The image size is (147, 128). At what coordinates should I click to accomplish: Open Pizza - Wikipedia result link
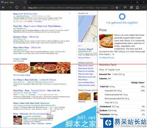[30, 114]
